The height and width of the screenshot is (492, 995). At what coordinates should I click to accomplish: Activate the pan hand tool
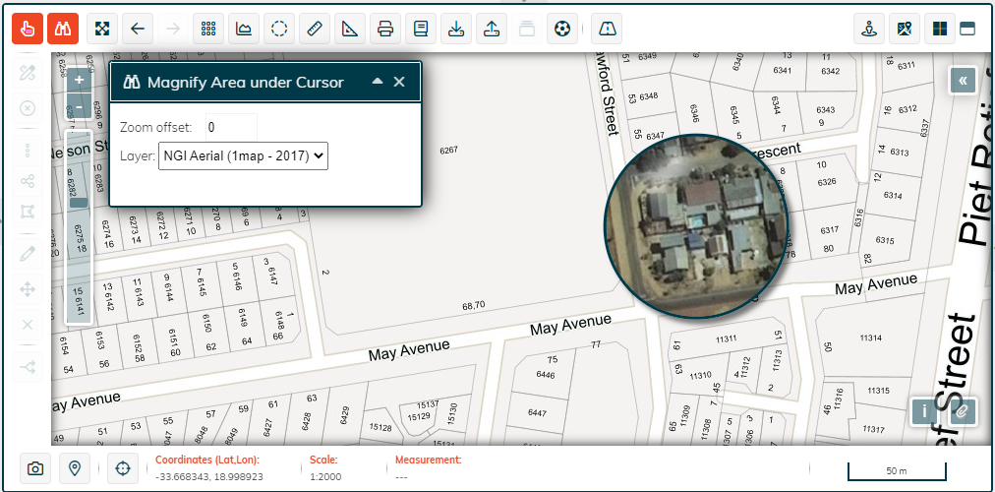(28, 29)
